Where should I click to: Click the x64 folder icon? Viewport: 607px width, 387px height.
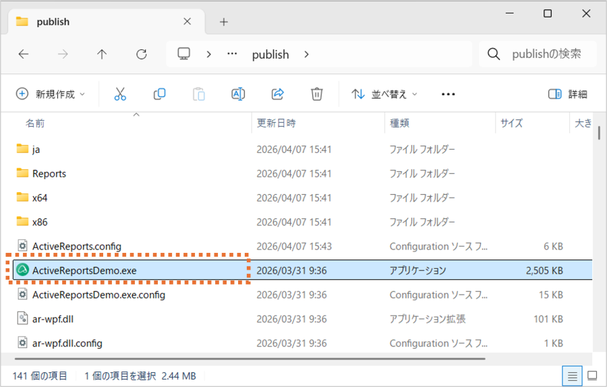tap(22, 198)
